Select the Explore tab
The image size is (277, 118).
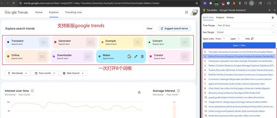click(54, 12)
